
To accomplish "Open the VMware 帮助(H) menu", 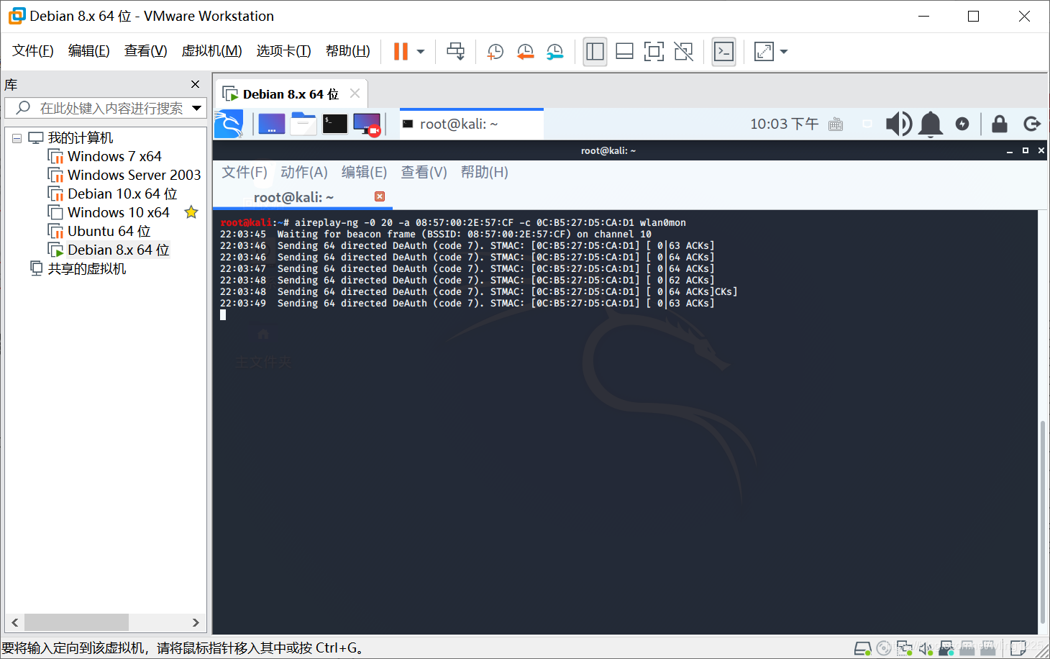I will tap(348, 51).
